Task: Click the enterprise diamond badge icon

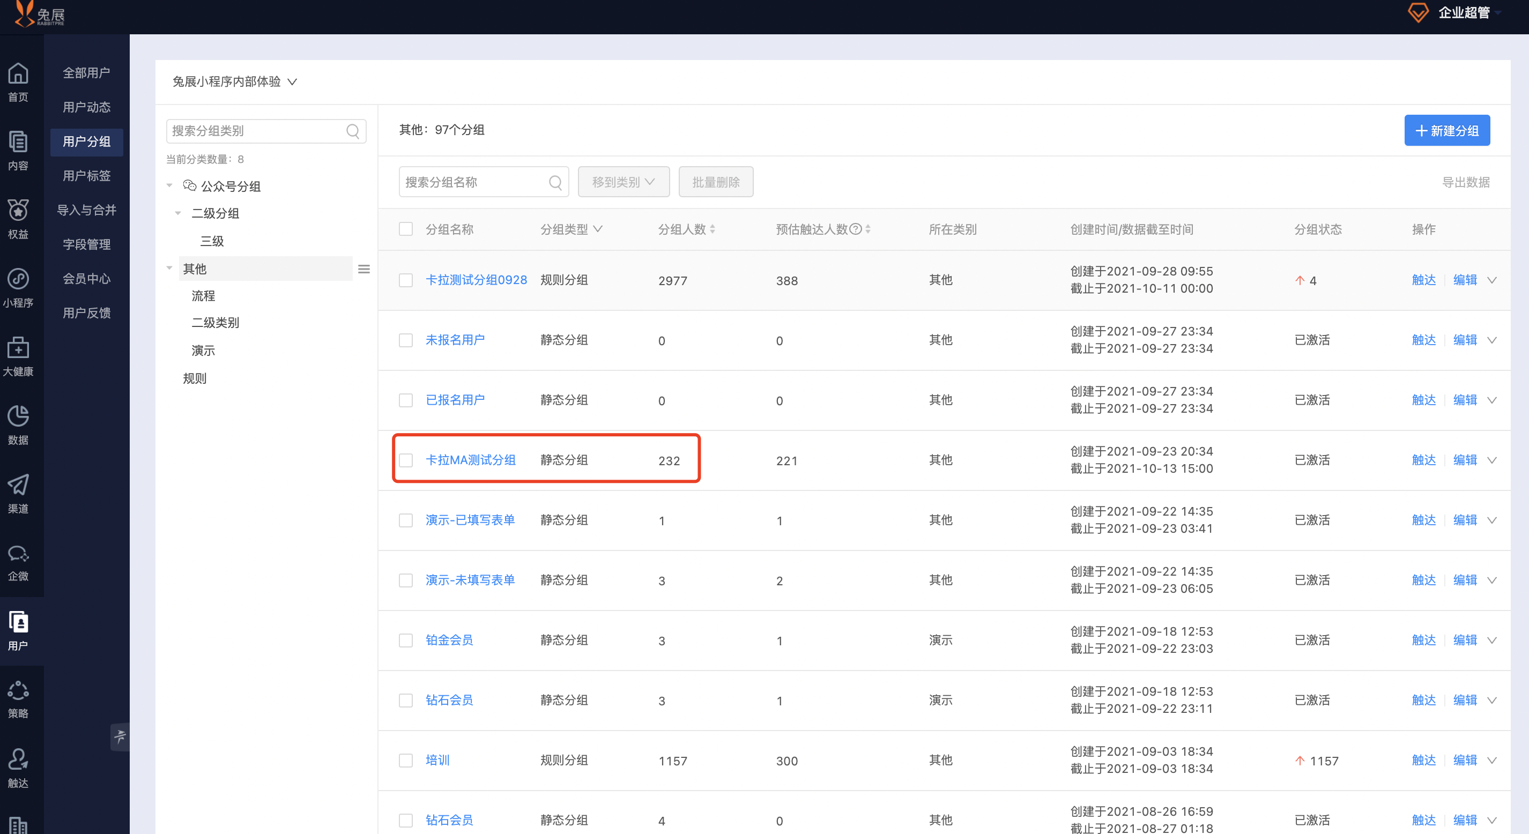Action: [x=1418, y=12]
